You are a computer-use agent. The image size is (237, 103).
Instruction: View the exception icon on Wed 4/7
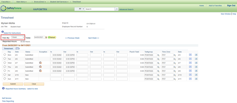point(40,63)
